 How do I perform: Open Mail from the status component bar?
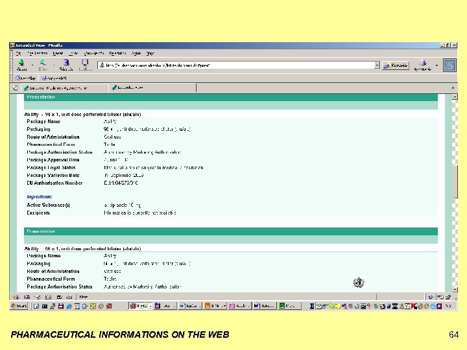click(x=27, y=297)
